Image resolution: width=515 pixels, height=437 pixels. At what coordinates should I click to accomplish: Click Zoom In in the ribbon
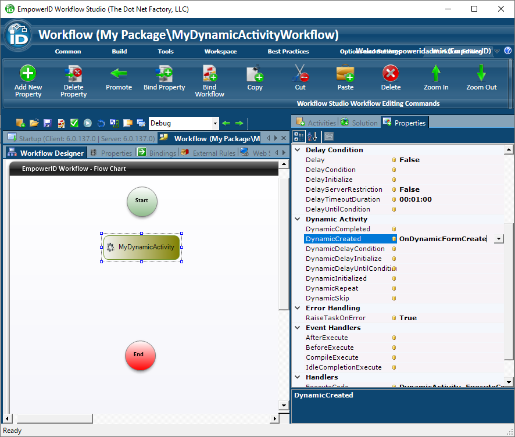pyautogui.click(x=436, y=74)
